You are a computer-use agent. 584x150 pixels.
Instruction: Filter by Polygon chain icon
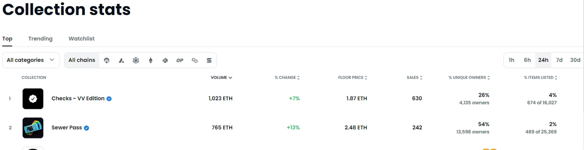pos(195,60)
